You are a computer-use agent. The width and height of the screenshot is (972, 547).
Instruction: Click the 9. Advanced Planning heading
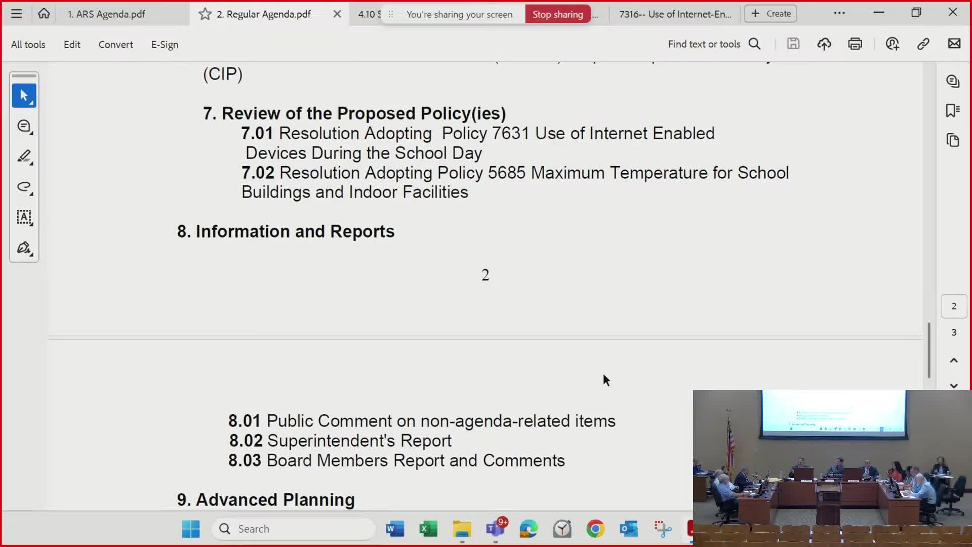pos(266,500)
